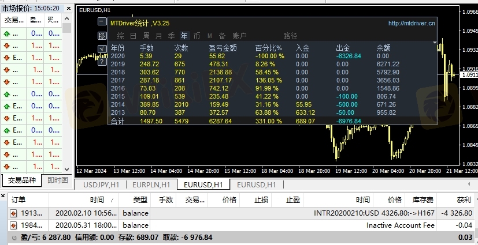Viewport: 478px width, 245px height.
Task: Click the current price label 1.0911
Action: tap(468, 74)
